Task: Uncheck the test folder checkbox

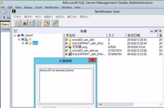Action: [27, 43]
